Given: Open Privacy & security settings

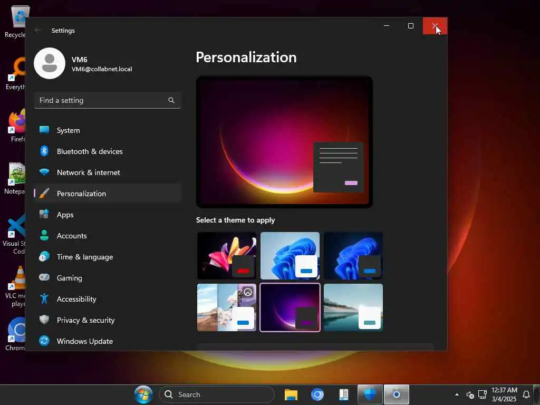Looking at the screenshot, I should (108, 320).
